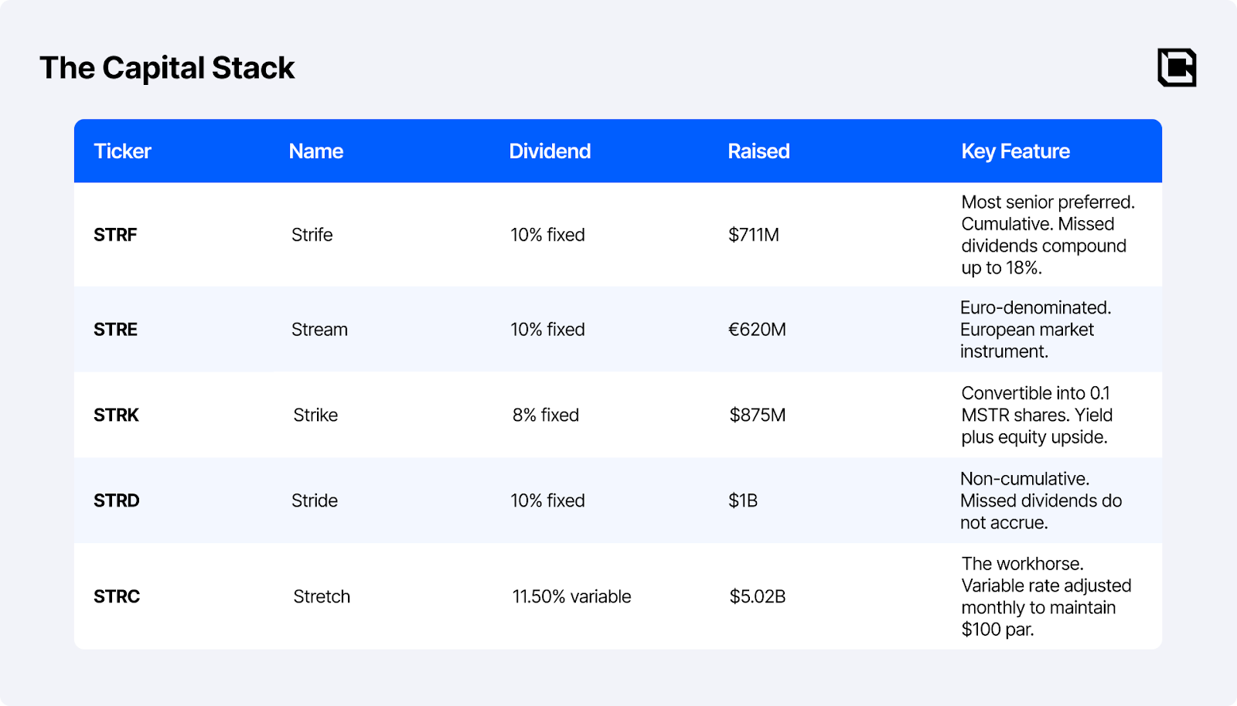Select the STRK ticker cell
Screen dimensions: 1237x706
click(x=116, y=416)
